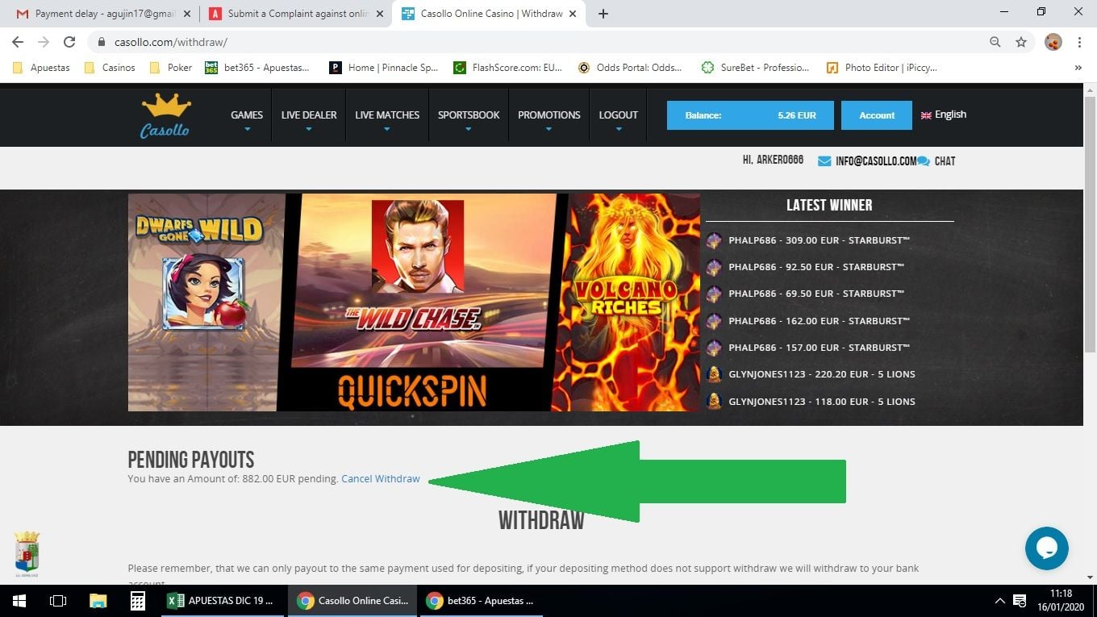Click the Casollo crown logo
Screen dimensions: 1097x617
pos(165,115)
